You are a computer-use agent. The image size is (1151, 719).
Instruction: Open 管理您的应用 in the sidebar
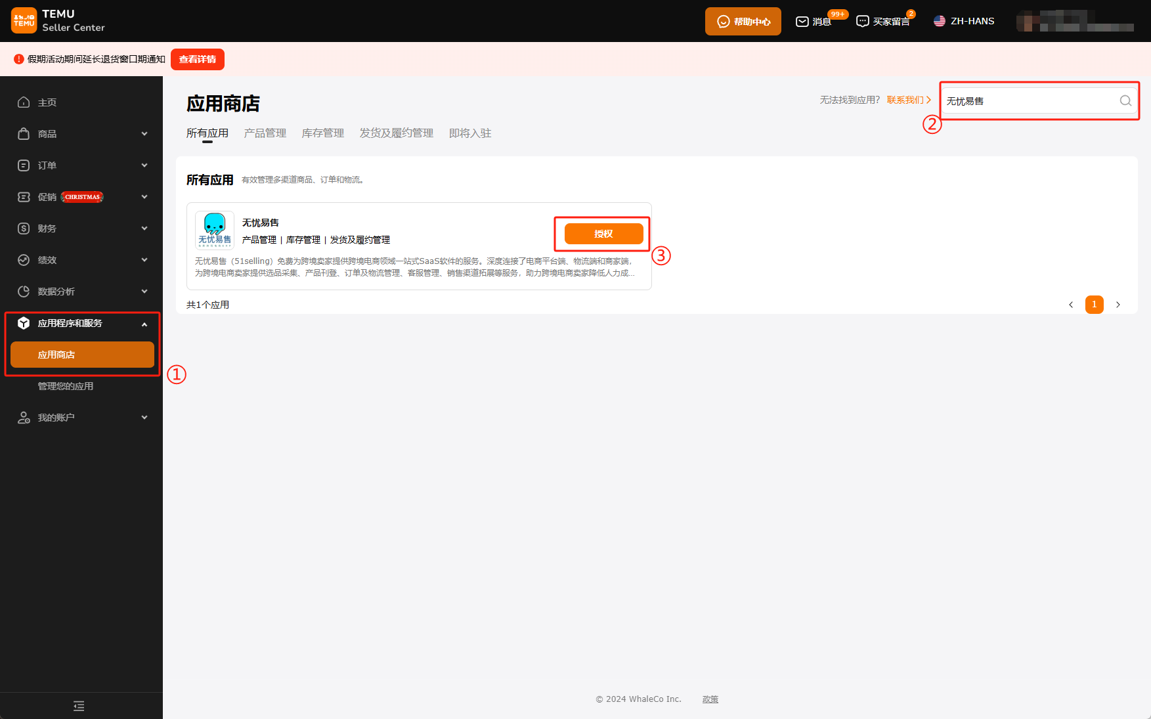[x=66, y=386]
